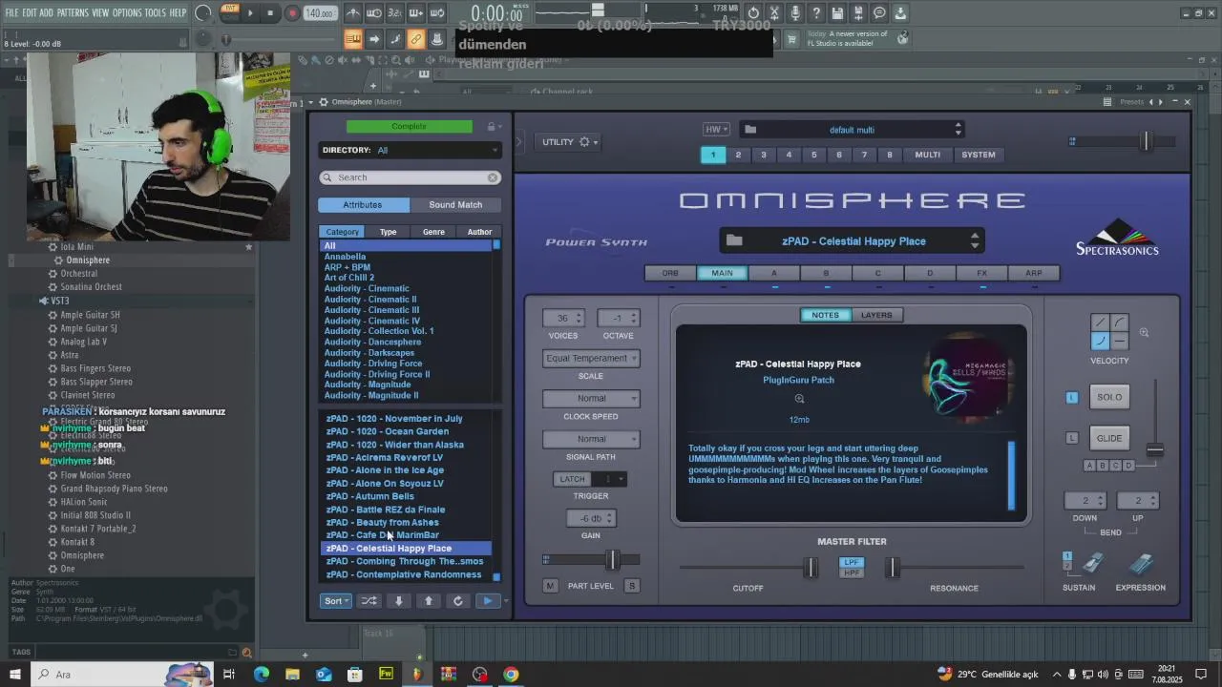Open the Clock Speed Normal dropdown
Screen dimensions: 1222x687
pyautogui.click(x=591, y=398)
